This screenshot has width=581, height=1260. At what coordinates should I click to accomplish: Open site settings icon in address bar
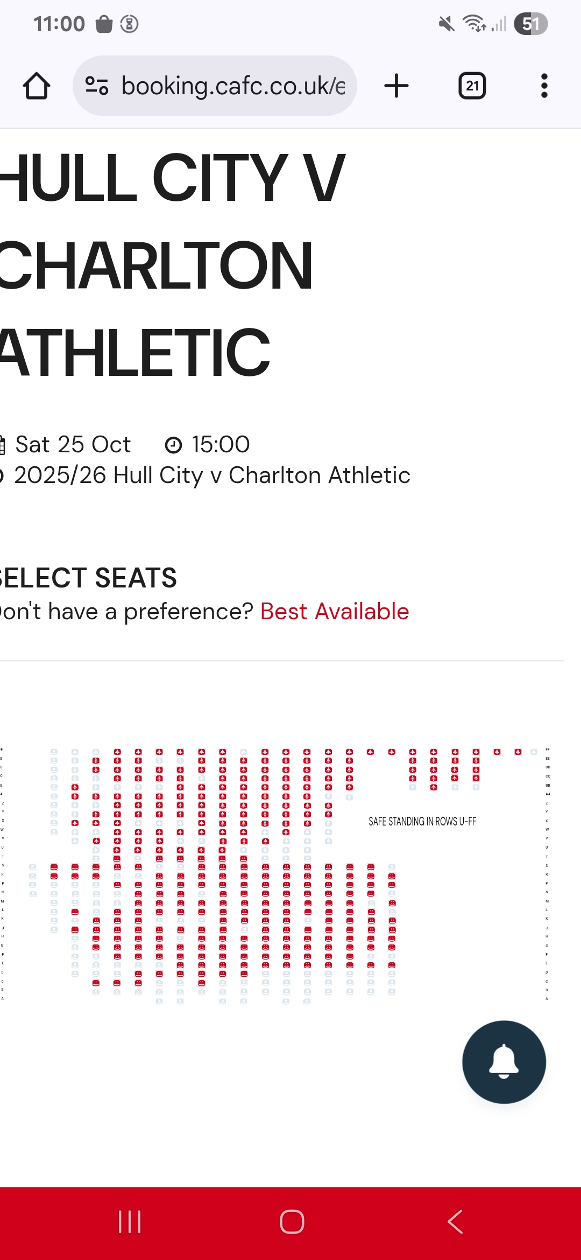click(97, 86)
